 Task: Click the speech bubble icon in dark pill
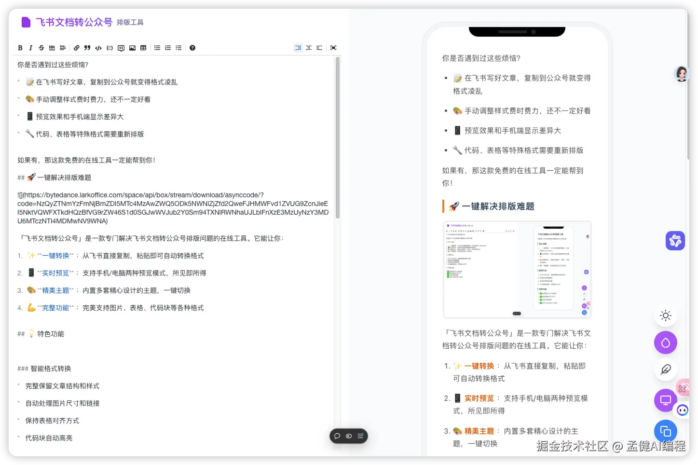[x=337, y=436]
